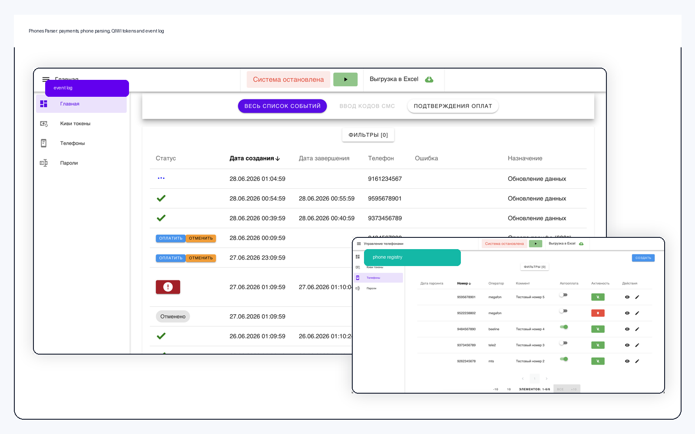Click green activity button for beeline number
The height and width of the screenshot is (434, 695).
pyautogui.click(x=598, y=329)
